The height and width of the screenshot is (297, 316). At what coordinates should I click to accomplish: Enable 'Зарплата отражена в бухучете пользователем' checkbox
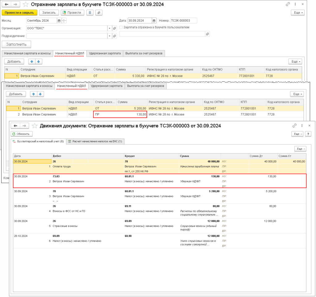coord(121,27)
